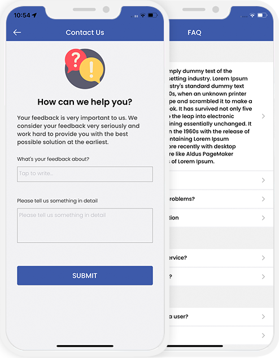Tap the location arrow beside the 10:54 clock
The image size is (279, 358).
(34, 15)
